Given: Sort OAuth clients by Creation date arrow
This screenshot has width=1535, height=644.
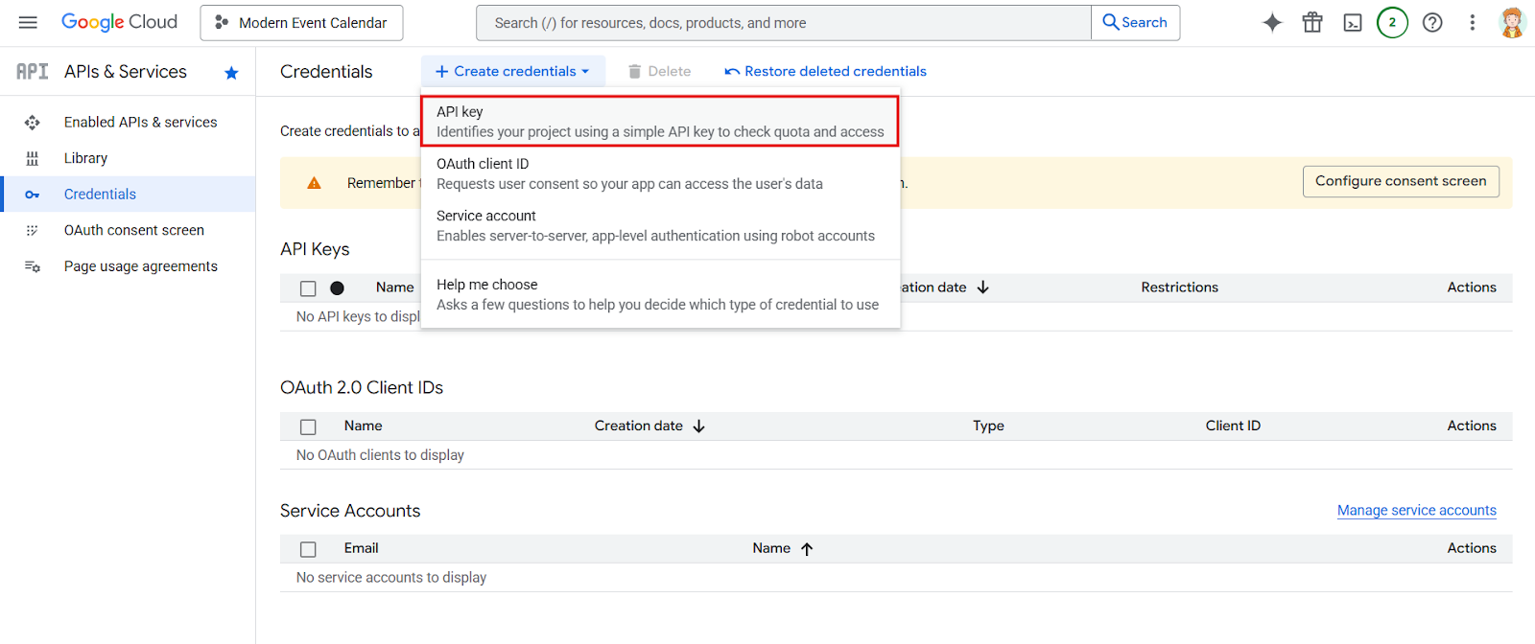Looking at the screenshot, I should [x=698, y=426].
